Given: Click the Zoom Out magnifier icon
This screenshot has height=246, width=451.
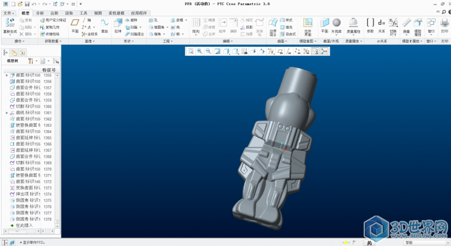Looking at the screenshot, I should tap(208, 51).
